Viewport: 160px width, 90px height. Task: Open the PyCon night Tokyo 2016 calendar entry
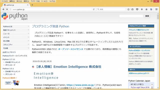coord(140,88)
